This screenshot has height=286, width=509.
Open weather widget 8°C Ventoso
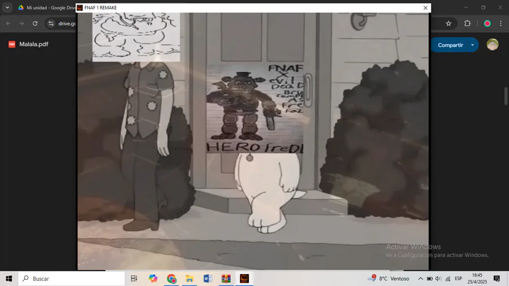(x=389, y=279)
